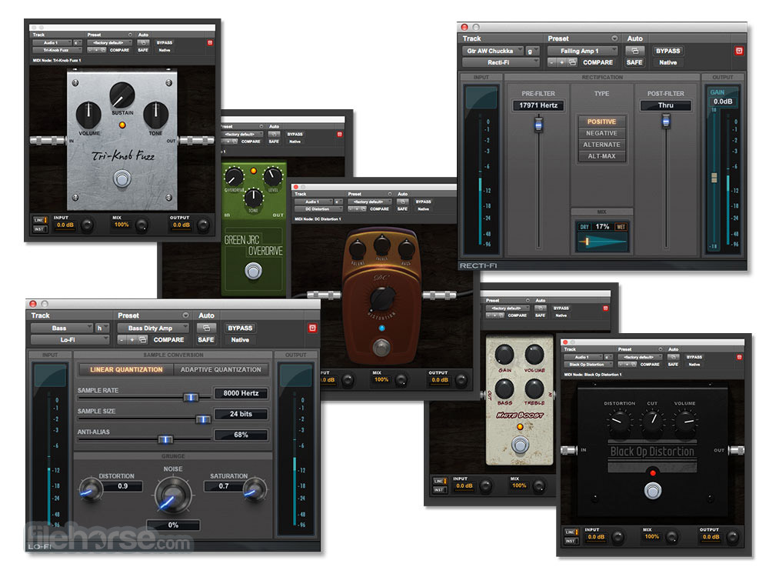Stomp the Tri-Knob Fuzz footswitch
769x577 pixels.
point(122,178)
